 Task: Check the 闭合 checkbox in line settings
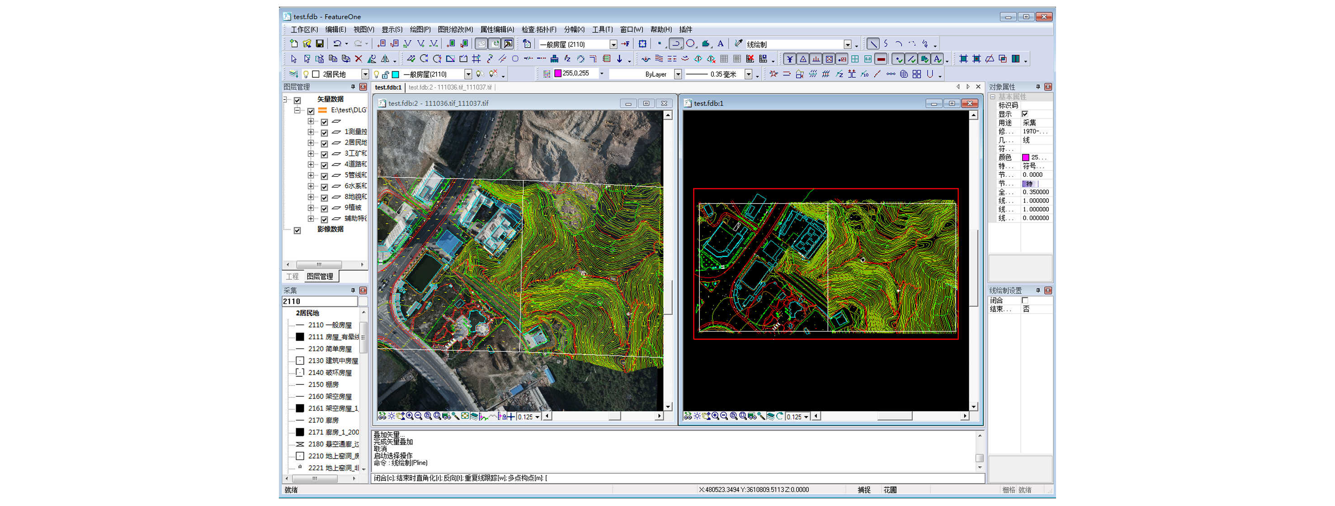tap(1024, 300)
